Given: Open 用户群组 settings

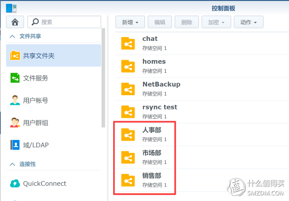Looking at the screenshot, I should (53, 123).
